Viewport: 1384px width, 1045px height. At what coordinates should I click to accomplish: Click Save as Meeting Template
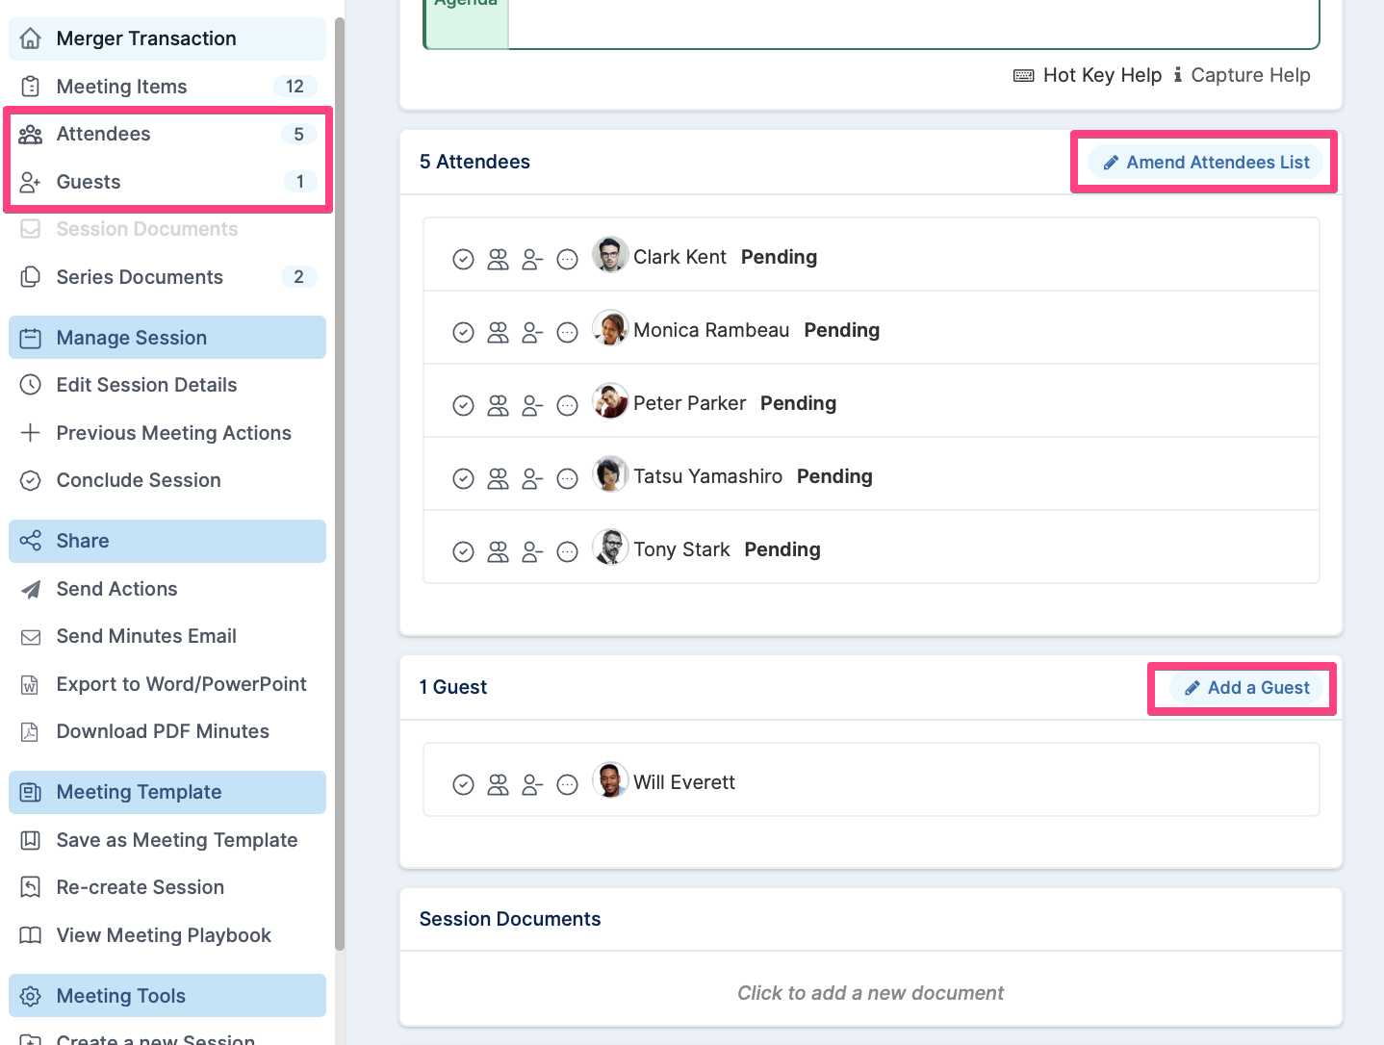(x=167, y=840)
